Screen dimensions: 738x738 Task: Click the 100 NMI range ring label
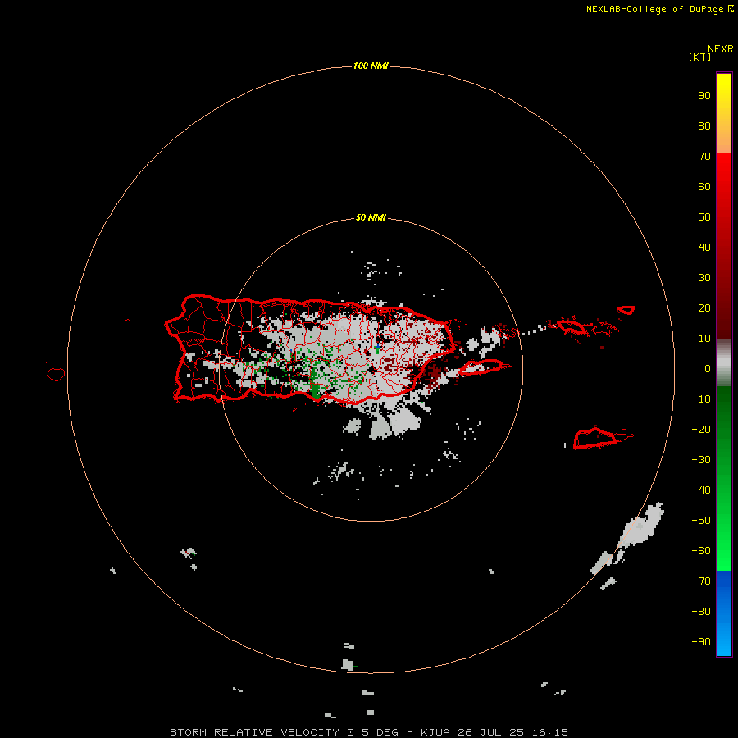click(x=371, y=66)
